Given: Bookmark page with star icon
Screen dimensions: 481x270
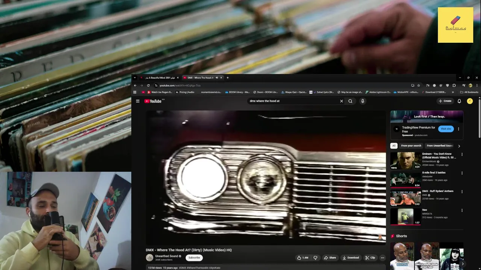Looking at the screenshot, I should tap(419, 85).
